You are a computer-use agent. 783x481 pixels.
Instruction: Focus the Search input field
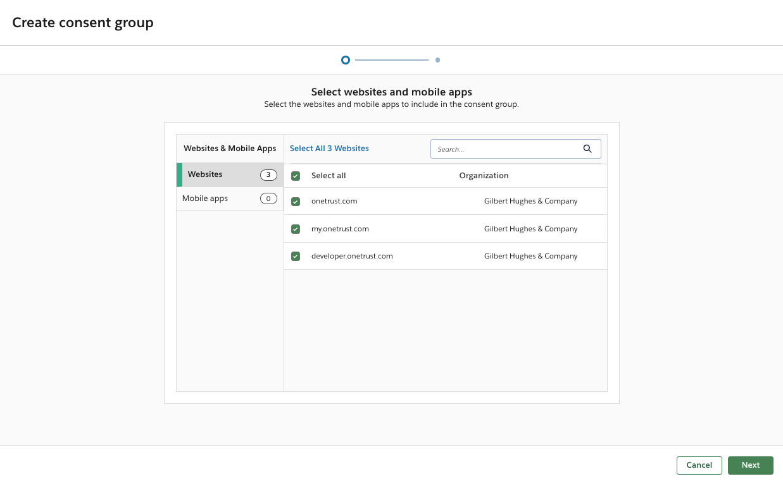point(506,149)
